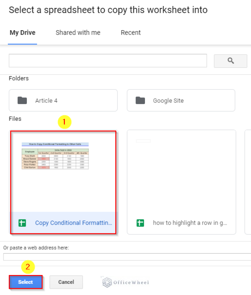Select the blank how to highlight thumbnail
Screen dimensions: 251x295
181,171
